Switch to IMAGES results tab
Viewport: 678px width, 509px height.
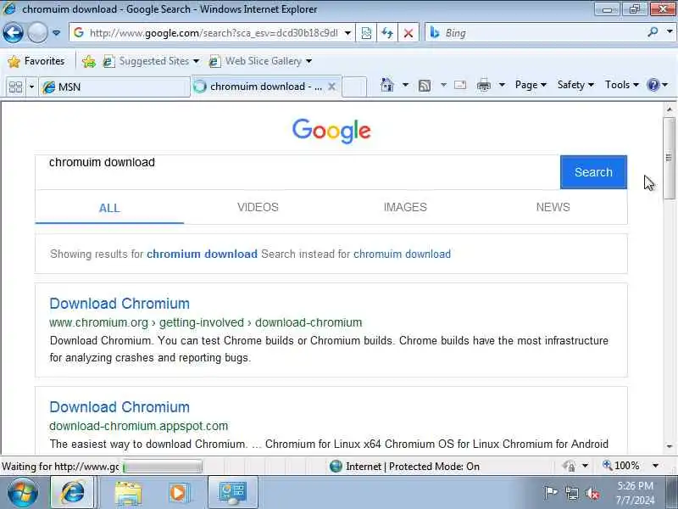pyautogui.click(x=405, y=207)
